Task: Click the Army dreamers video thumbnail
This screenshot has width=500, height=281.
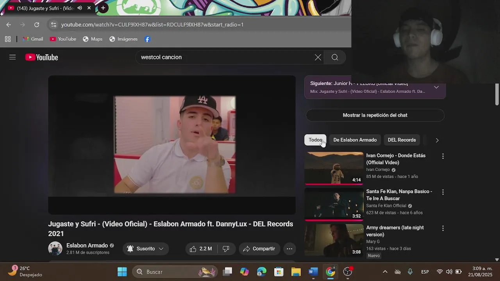Action: coord(334,240)
